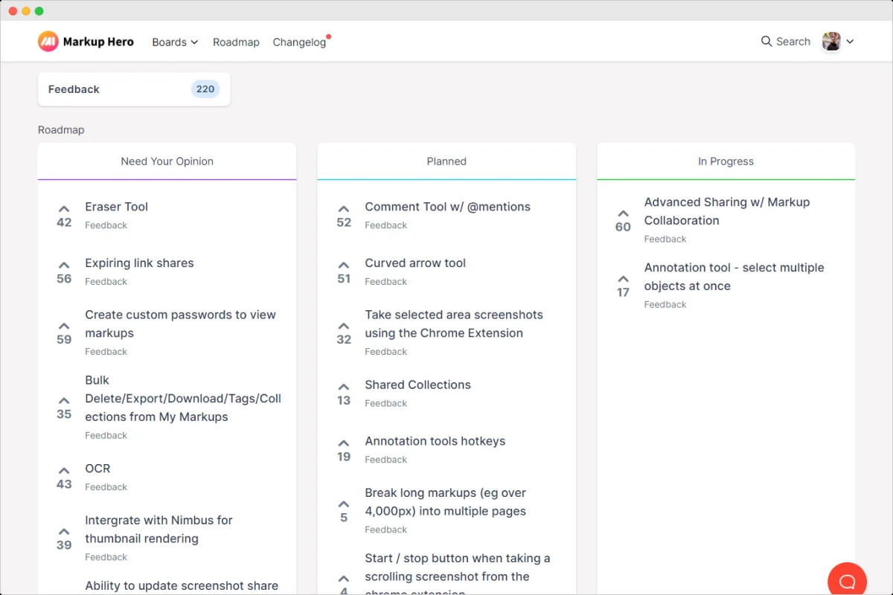893x595 pixels.
Task: Open the Roadmap nav item
Action: coord(236,42)
